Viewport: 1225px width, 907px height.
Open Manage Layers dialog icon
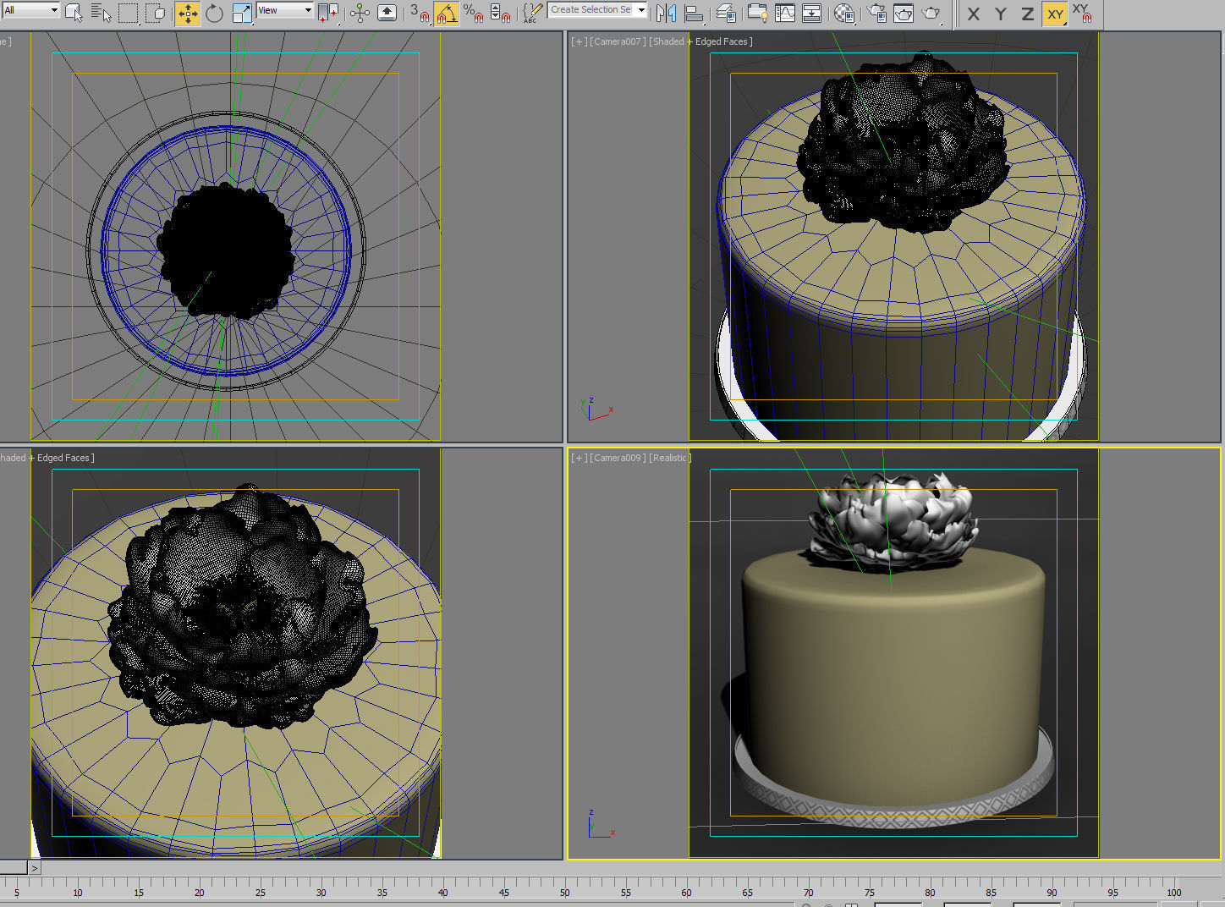[x=726, y=13]
